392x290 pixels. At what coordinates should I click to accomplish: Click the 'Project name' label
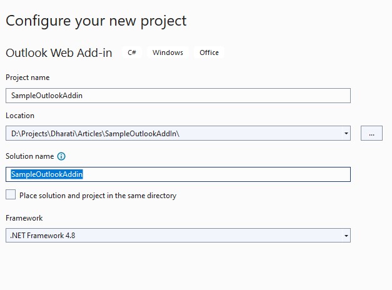coord(28,77)
